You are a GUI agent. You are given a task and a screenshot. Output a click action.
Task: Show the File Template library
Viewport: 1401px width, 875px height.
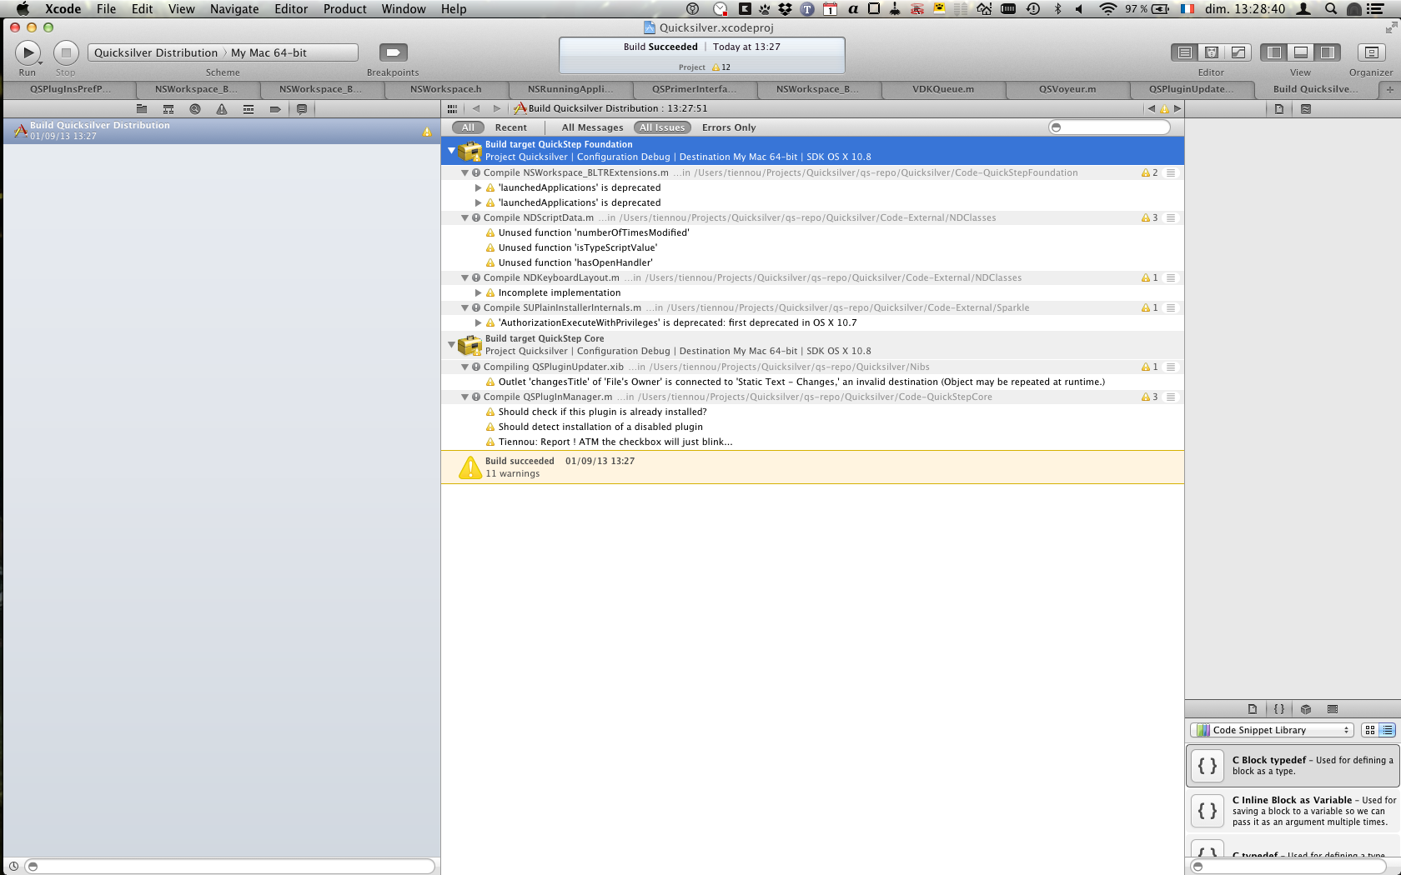[1253, 709]
